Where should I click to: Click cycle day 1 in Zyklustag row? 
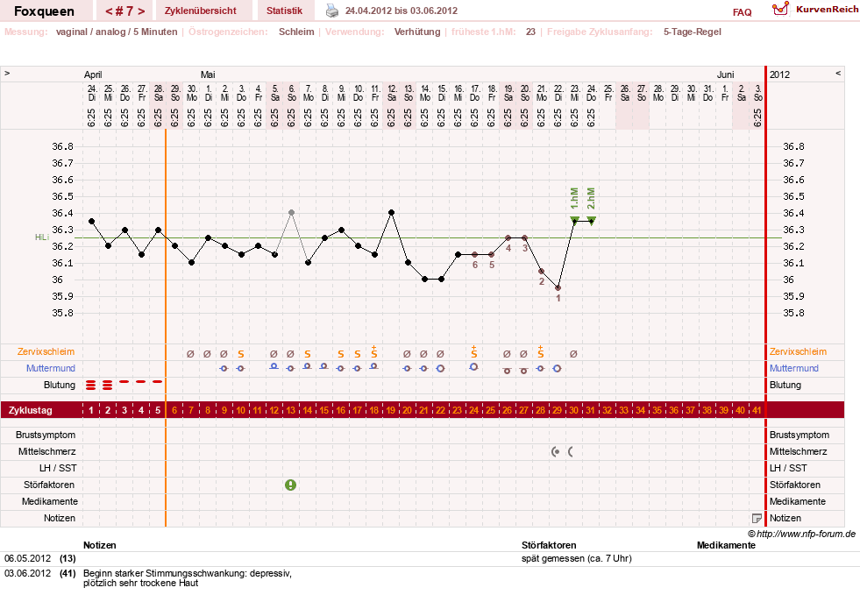pos(91,410)
